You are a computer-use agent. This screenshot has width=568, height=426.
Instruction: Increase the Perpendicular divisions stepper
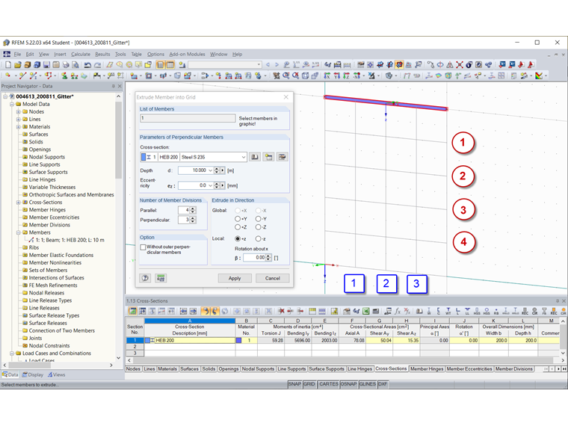coord(193,218)
